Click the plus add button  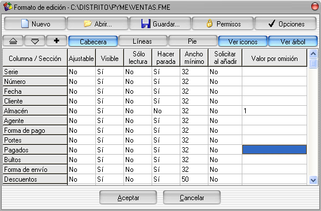[x=56, y=41]
